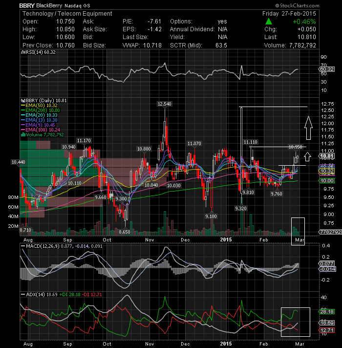Click the yellow line swatch for EMA(50)
Screen dimensions: 342x348
tap(23, 106)
